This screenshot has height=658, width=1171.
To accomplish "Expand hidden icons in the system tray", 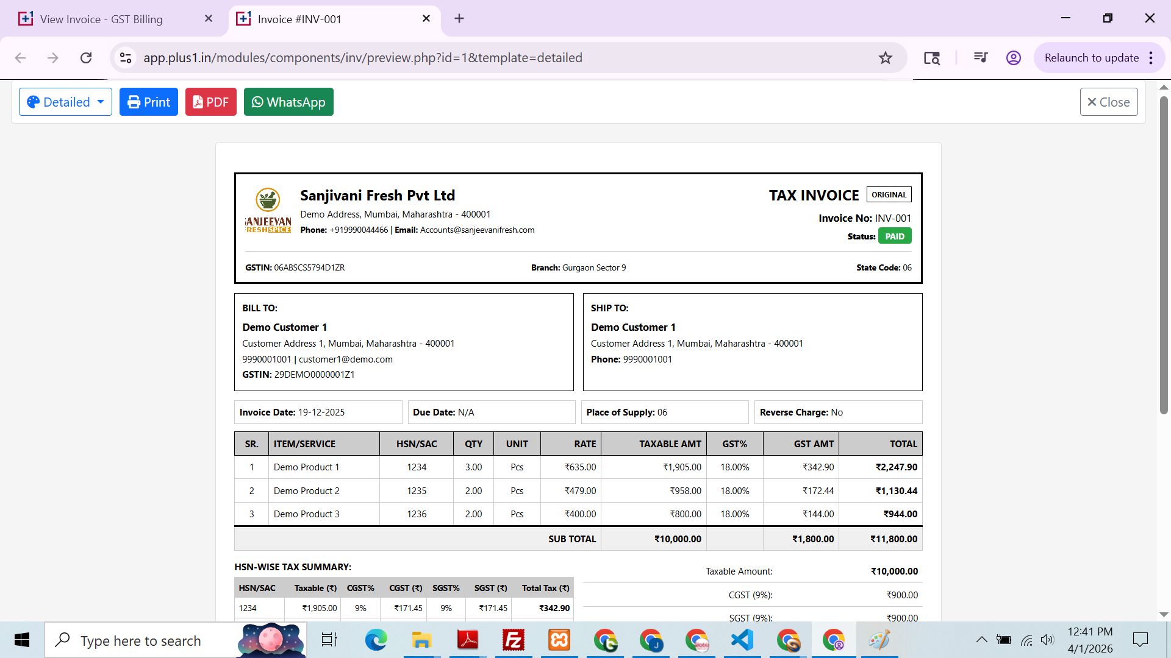I will [x=981, y=640].
